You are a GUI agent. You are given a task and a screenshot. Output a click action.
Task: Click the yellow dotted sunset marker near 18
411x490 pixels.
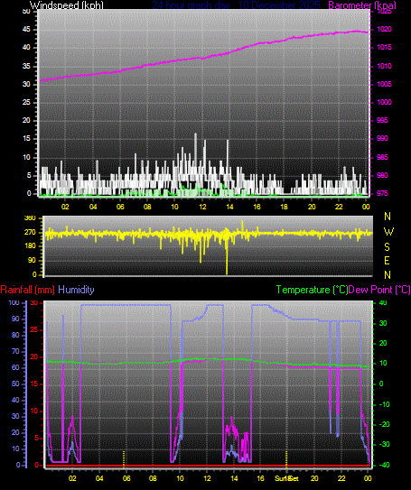(x=286, y=459)
